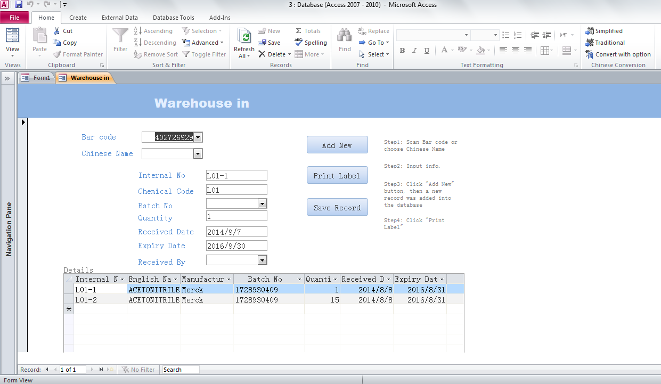
Task: Click the Paste clipboard icon
Action: [40, 36]
